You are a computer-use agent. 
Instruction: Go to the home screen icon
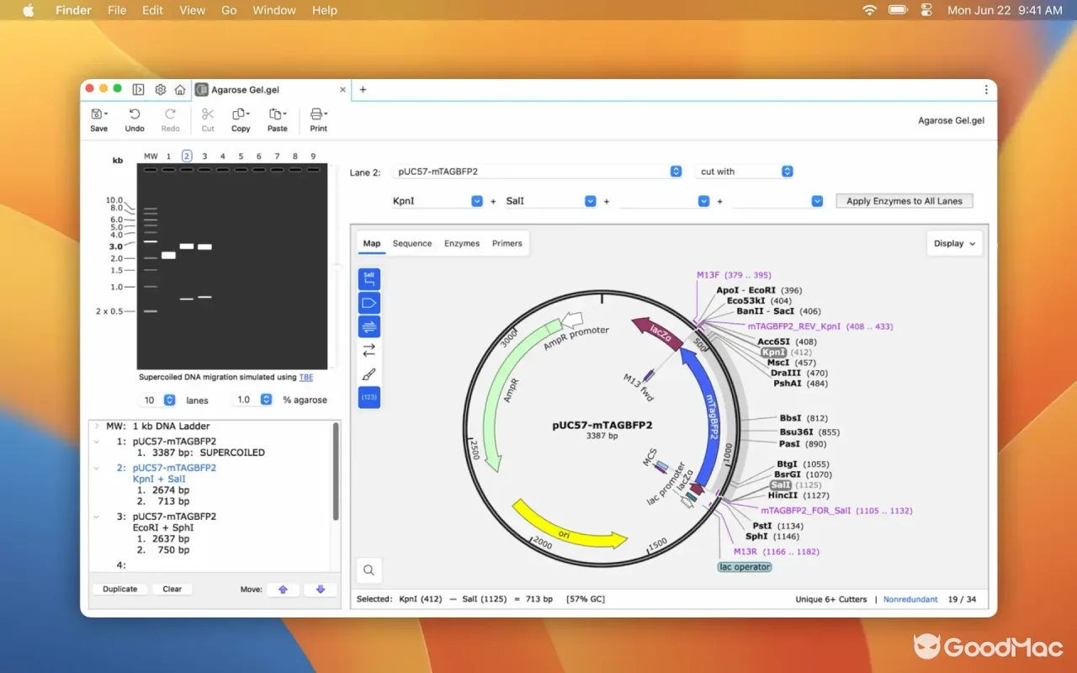[x=180, y=90]
